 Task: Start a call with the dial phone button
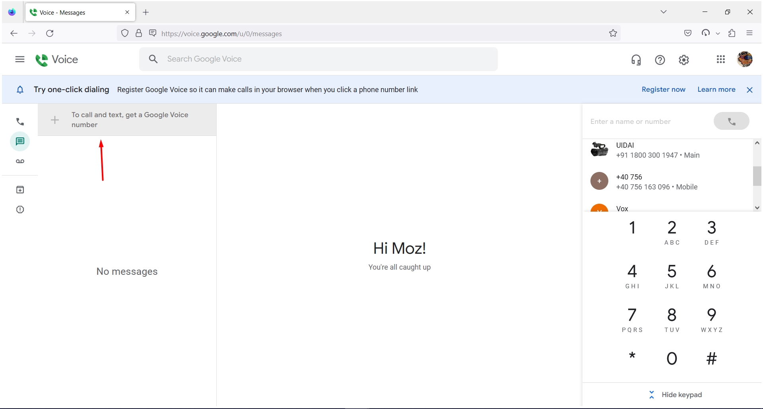tap(731, 121)
